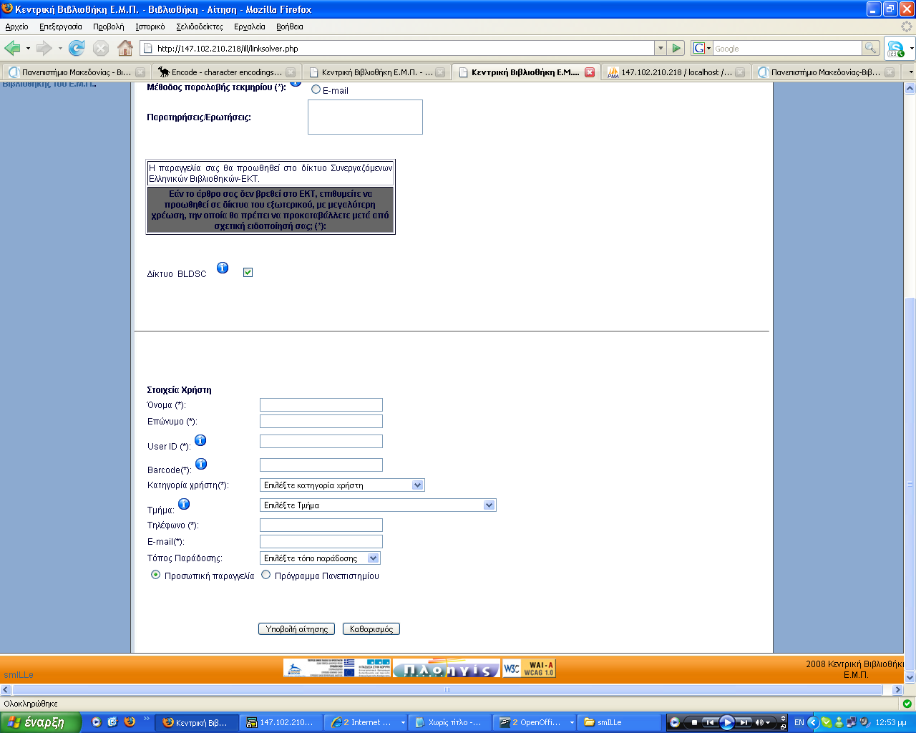This screenshot has height=733, width=916.
Task: Open the smILLe folder taskbar button
Action: [620, 722]
